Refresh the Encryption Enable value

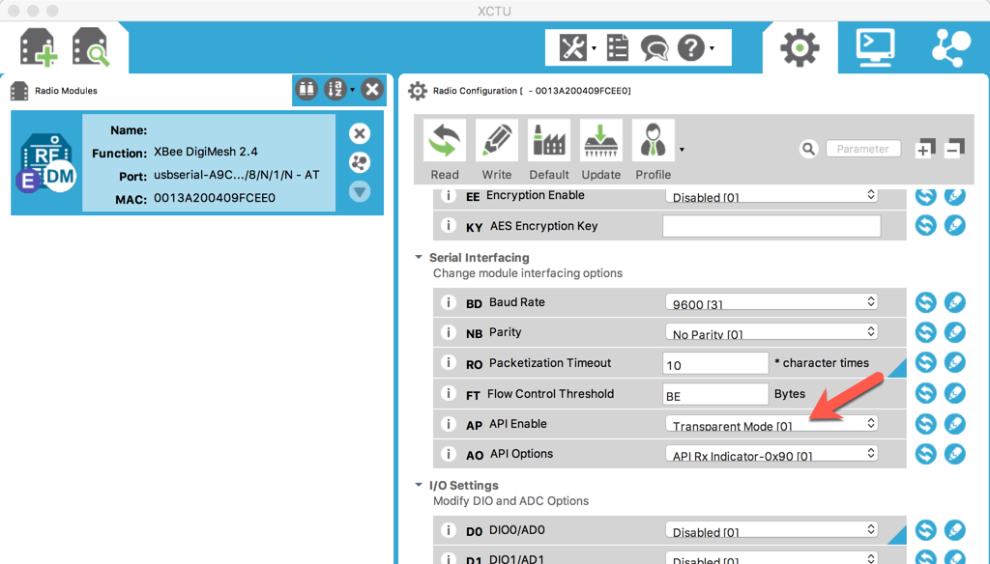(x=925, y=196)
